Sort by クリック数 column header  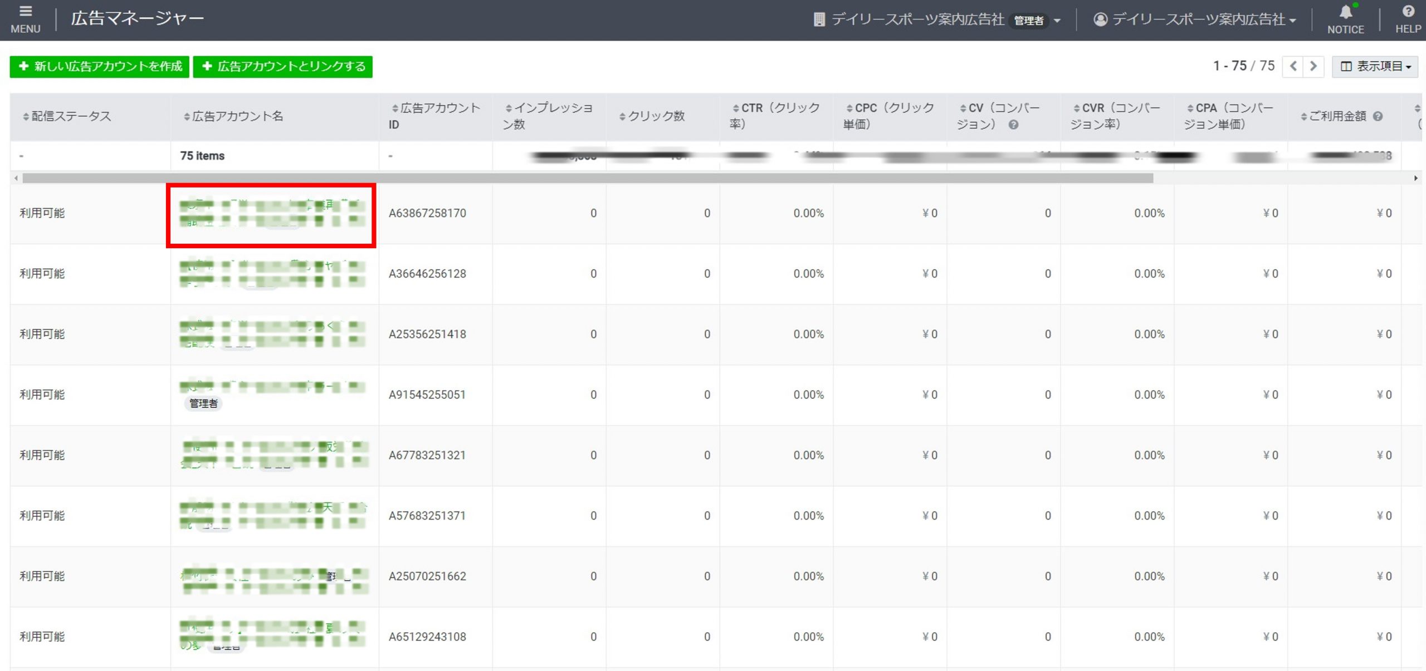pyautogui.click(x=653, y=116)
